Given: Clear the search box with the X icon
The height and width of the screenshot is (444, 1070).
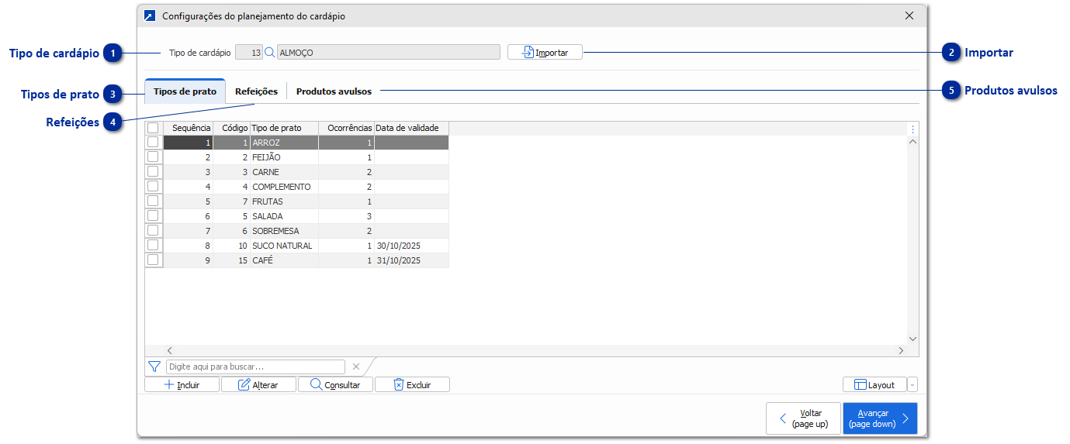Looking at the screenshot, I should pos(356,367).
